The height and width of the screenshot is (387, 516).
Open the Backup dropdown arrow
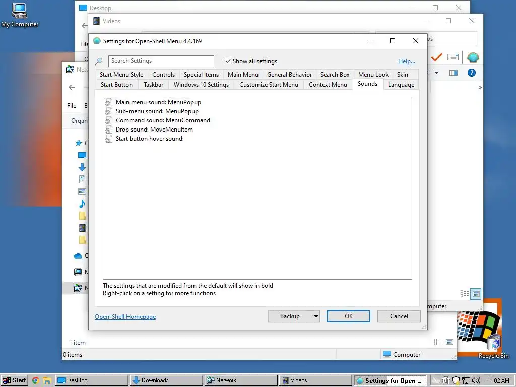tap(315, 316)
